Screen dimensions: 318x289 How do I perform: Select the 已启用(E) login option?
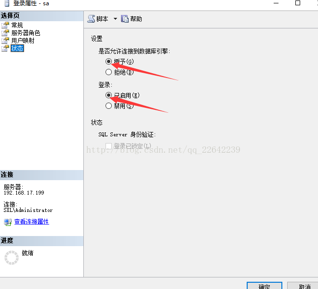coord(109,95)
